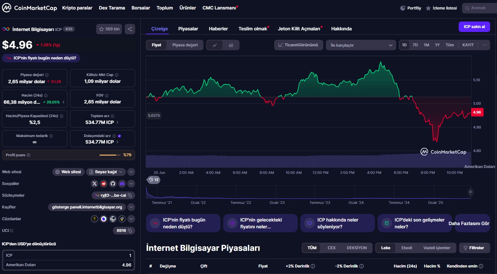Open the GitHub social icon
The width and height of the screenshot is (497, 274).
click(x=113, y=184)
